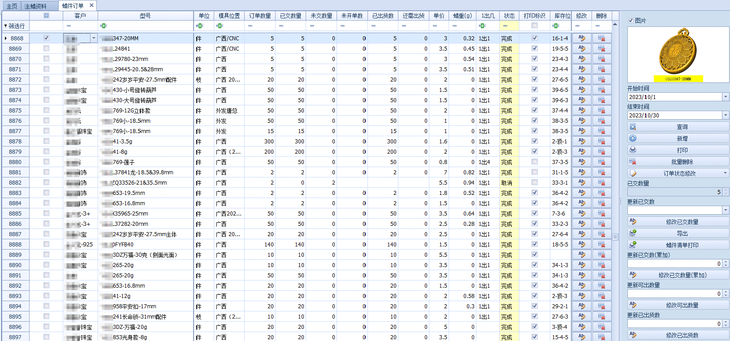Click the 批量删除 batch delete button
The image size is (730, 341).
pyautogui.click(x=678, y=162)
